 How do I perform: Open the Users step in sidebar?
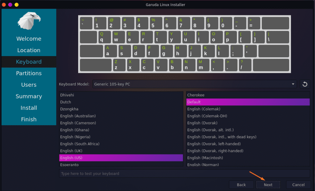coord(29,85)
